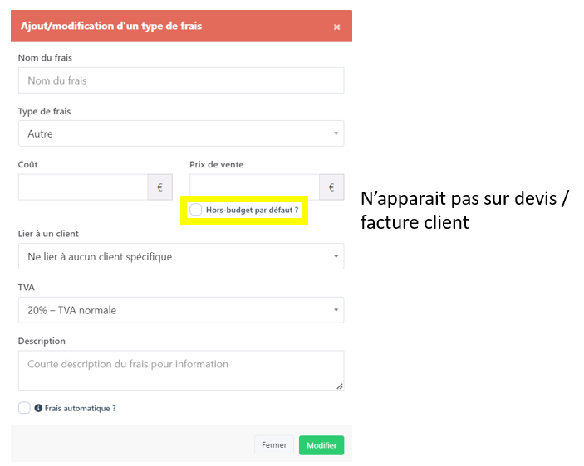Toggle the Frais automatique checkbox
This screenshot has height=466, width=584.
click(x=24, y=408)
